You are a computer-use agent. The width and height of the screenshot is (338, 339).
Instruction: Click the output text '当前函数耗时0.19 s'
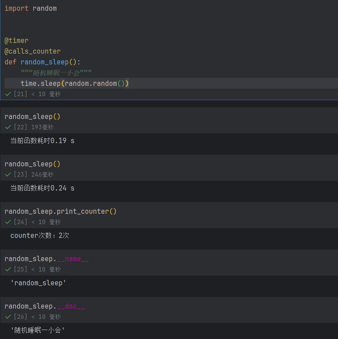click(x=42, y=141)
